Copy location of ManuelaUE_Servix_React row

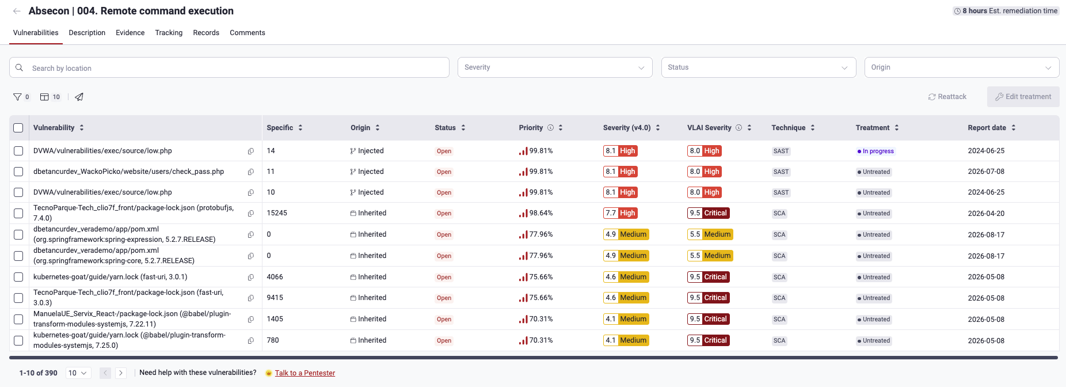point(251,320)
